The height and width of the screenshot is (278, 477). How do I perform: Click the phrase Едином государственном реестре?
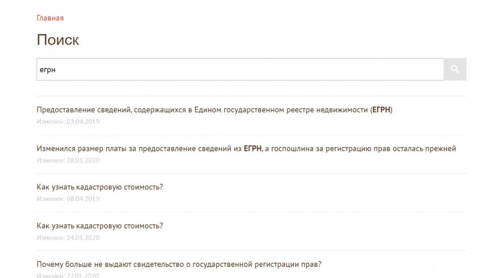point(251,110)
